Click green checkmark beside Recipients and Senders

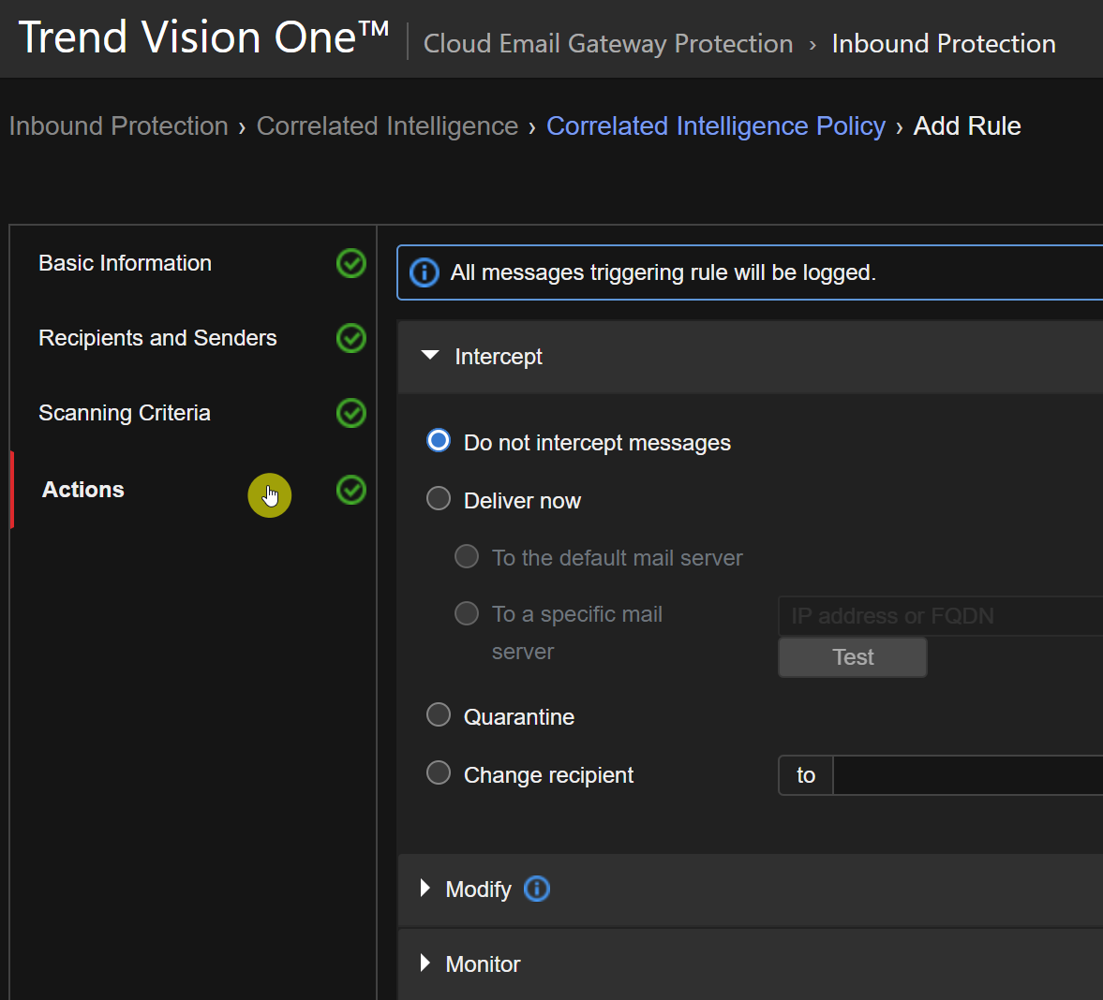pos(351,338)
